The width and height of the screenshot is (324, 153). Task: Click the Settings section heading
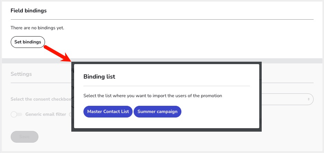[21, 74]
